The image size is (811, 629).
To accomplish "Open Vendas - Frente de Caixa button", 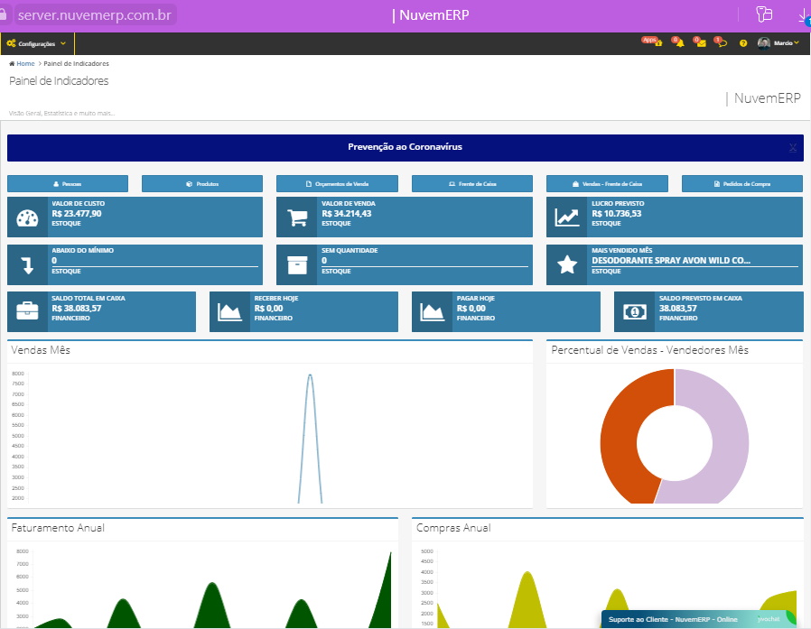I will (607, 184).
